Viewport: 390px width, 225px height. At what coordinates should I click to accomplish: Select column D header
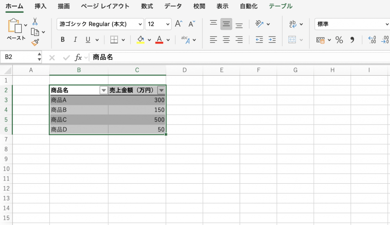point(184,70)
